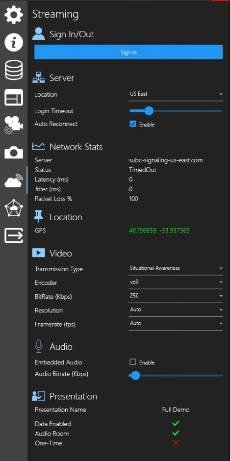Expand the server Location dropdown
The image size is (230, 461).
pyautogui.click(x=176, y=94)
